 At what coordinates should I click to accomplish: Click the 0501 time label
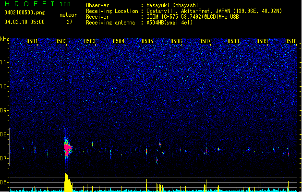[32, 41]
